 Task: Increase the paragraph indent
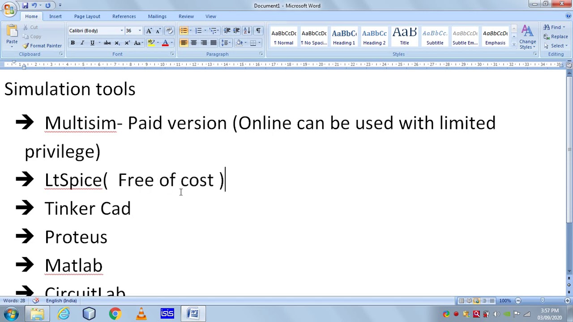pos(236,30)
